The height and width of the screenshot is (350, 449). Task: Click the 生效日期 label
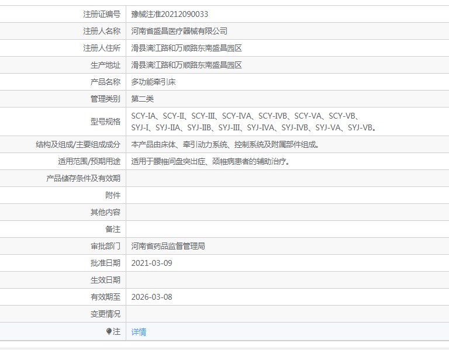[x=105, y=280]
